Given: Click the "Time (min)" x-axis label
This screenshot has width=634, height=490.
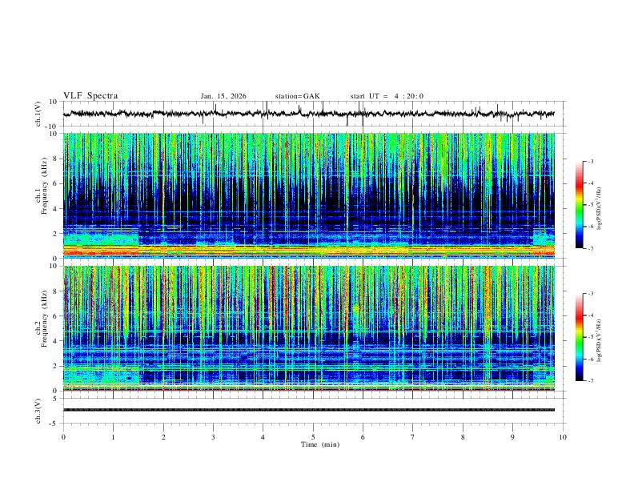Looking at the screenshot, I should 320,444.
